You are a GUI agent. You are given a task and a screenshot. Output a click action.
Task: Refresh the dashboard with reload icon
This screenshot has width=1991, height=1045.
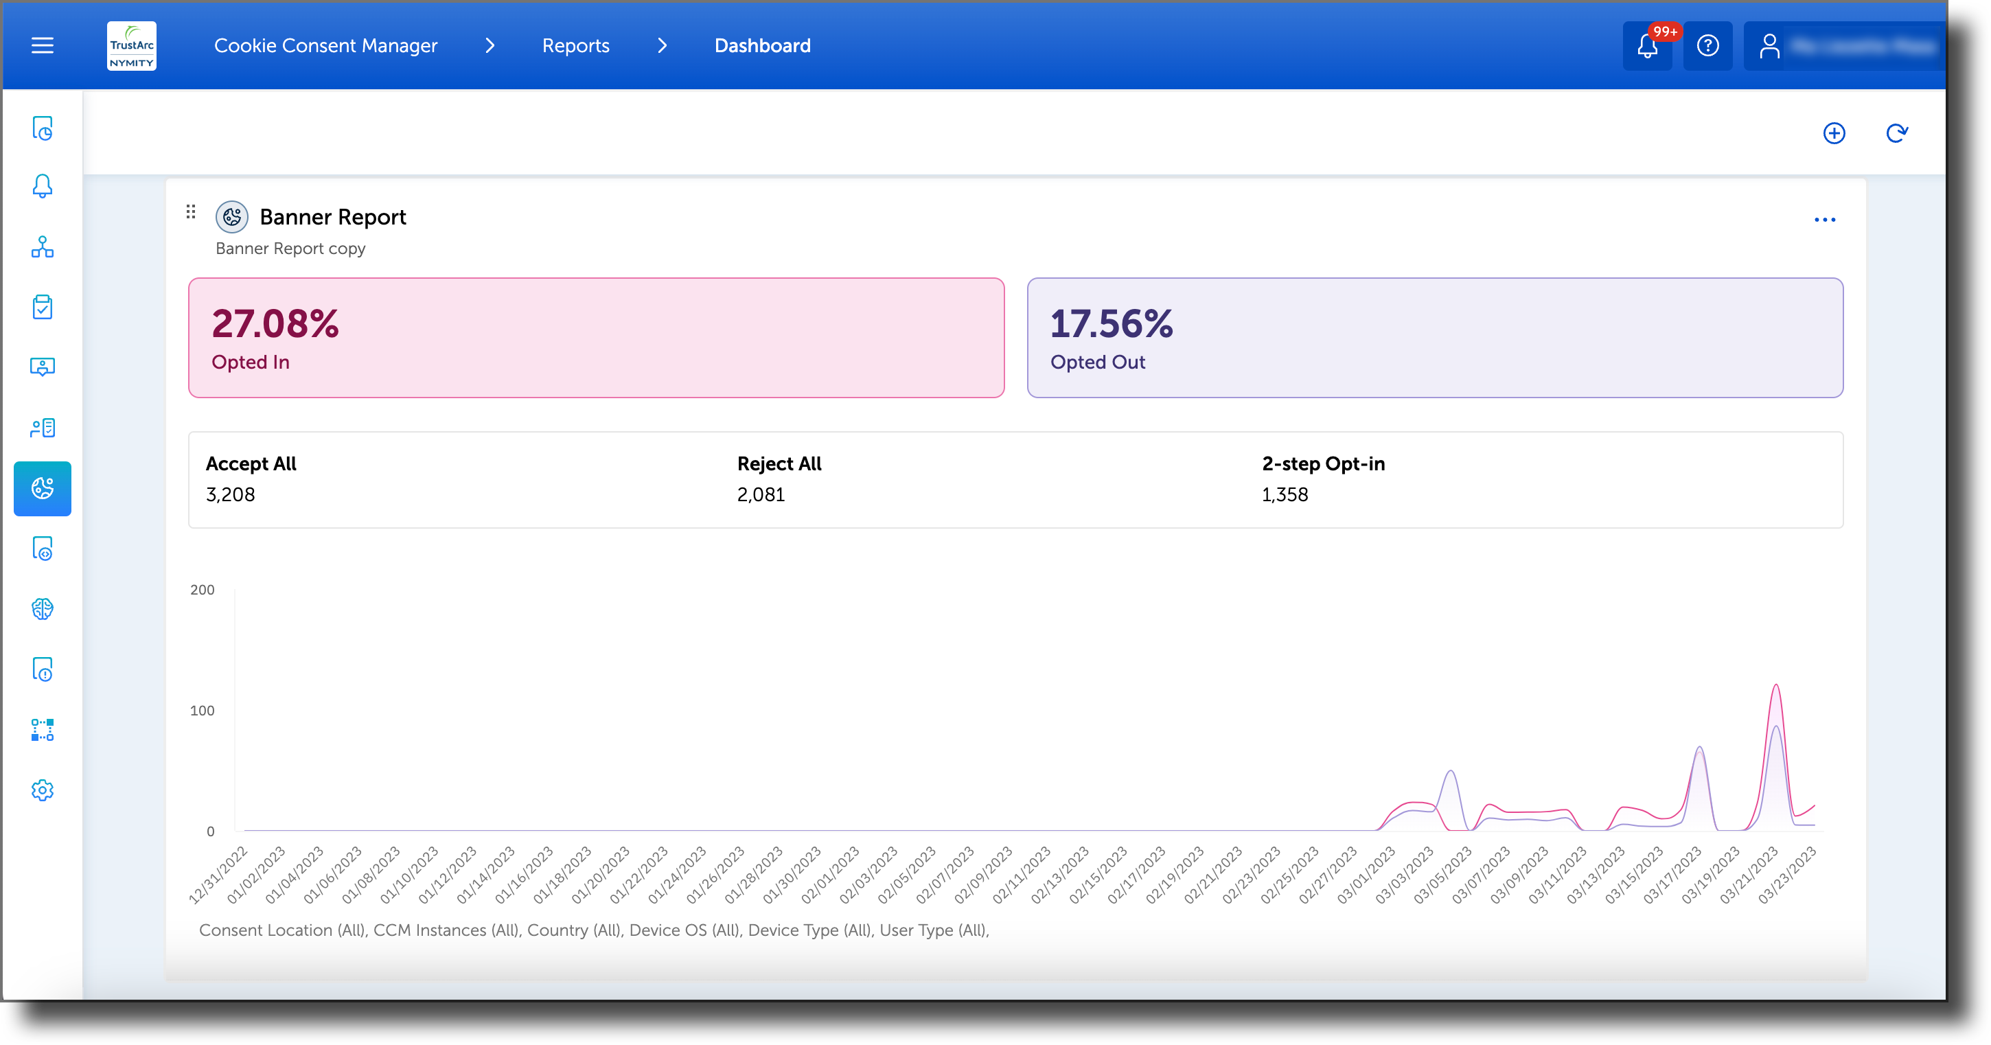[1896, 134]
